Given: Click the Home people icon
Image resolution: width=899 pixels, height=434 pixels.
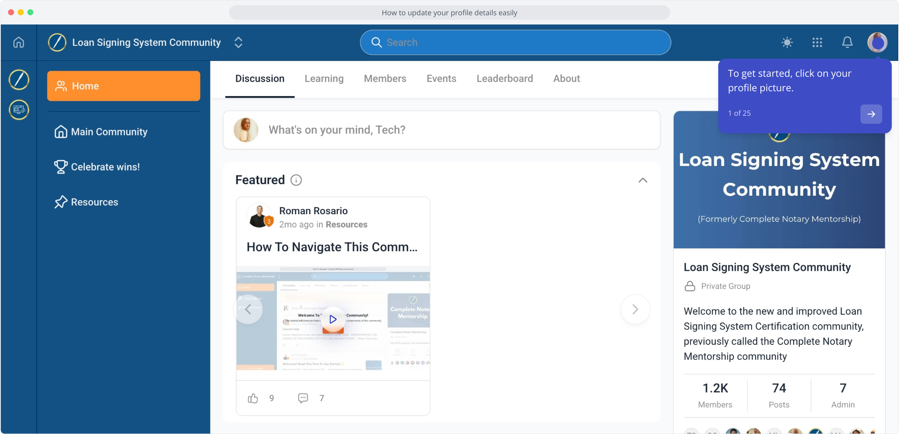Looking at the screenshot, I should point(61,86).
